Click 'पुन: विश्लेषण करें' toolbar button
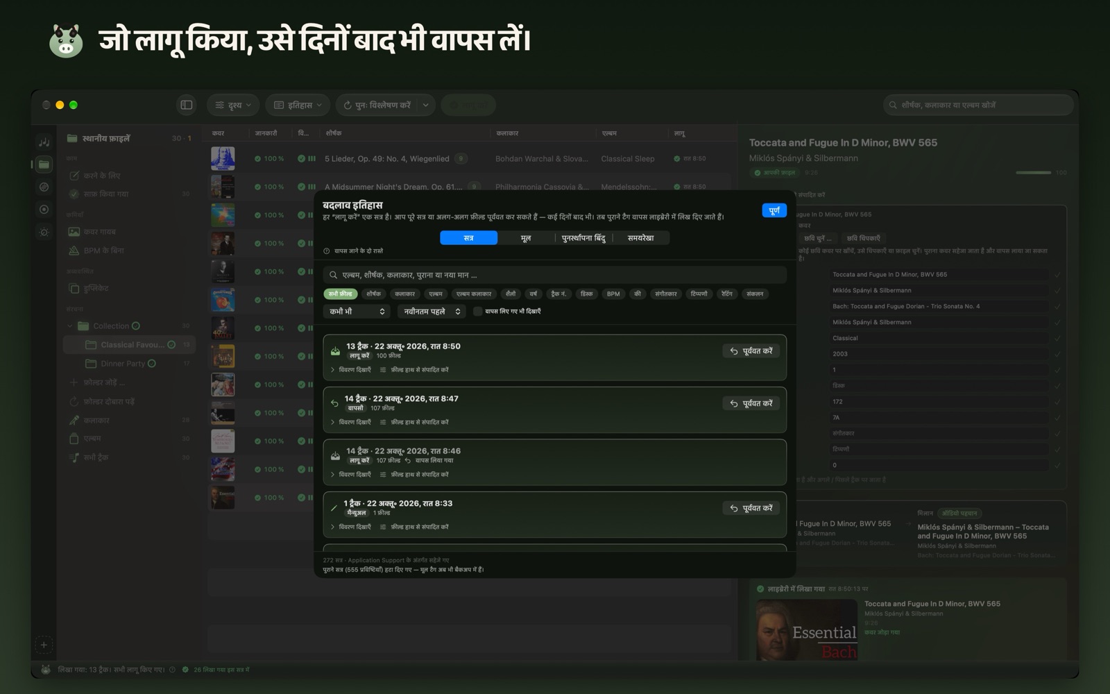The image size is (1110, 694). point(378,105)
